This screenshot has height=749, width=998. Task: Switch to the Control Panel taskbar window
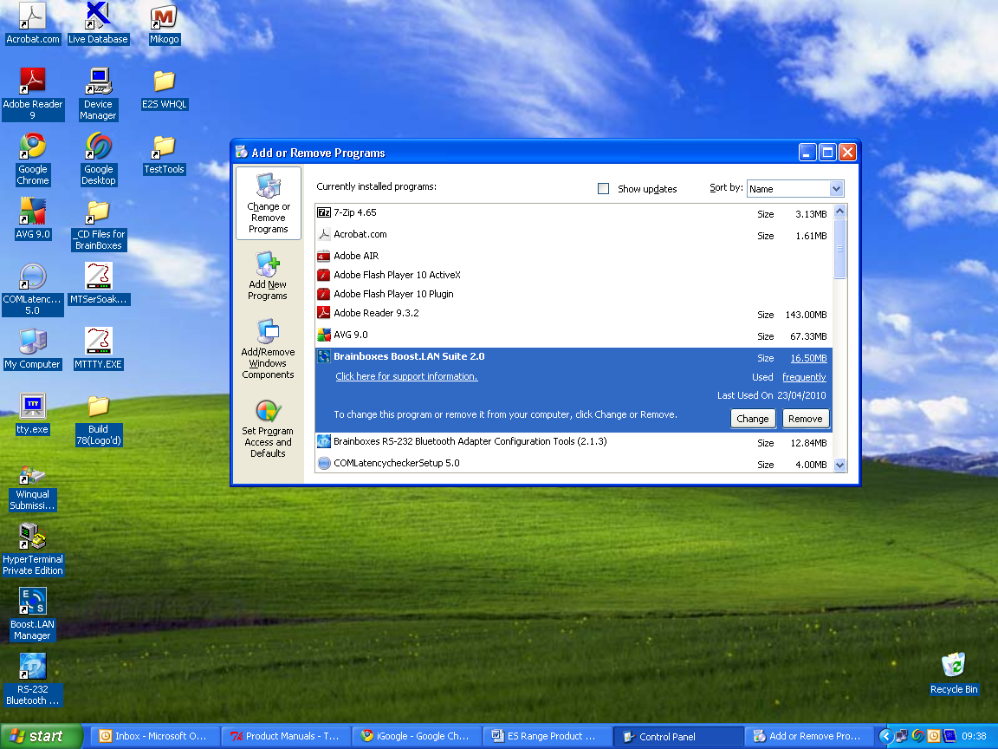[677, 735]
